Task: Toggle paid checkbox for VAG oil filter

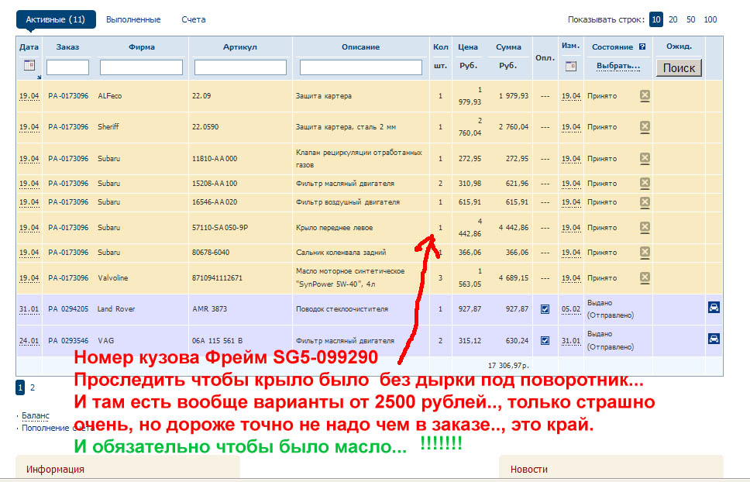Action: click(x=545, y=340)
